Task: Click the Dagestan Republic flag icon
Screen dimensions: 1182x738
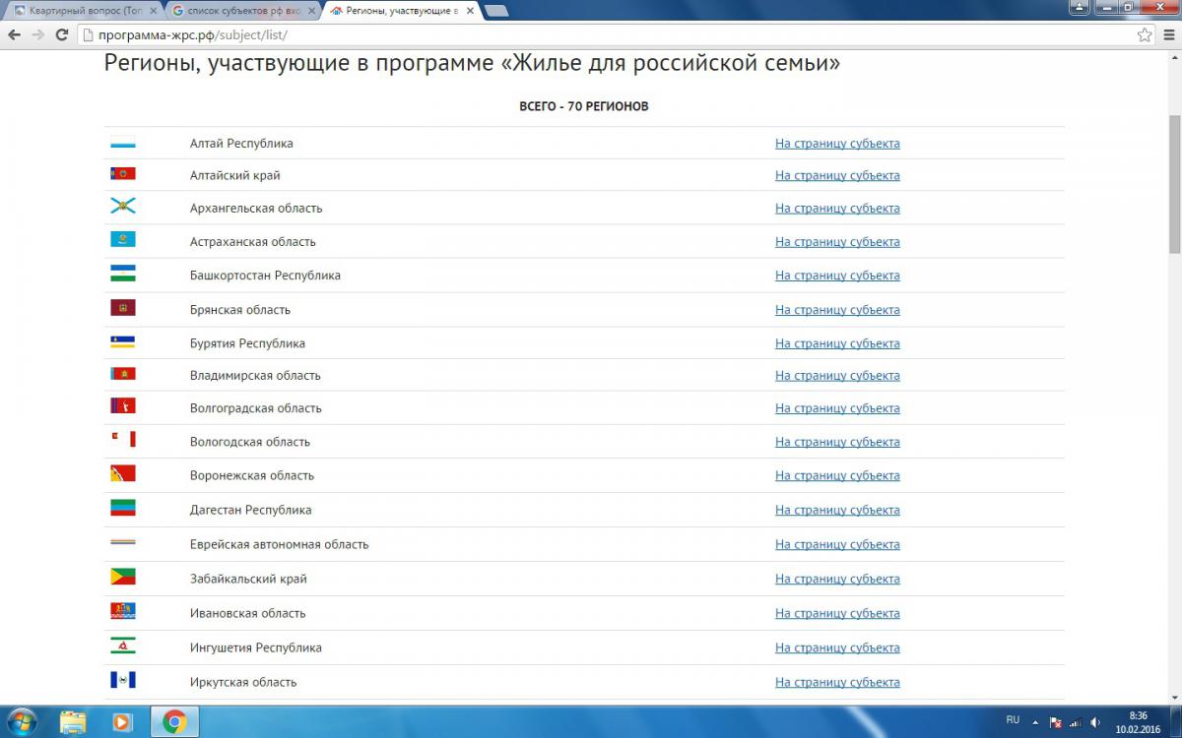Action: (122, 509)
